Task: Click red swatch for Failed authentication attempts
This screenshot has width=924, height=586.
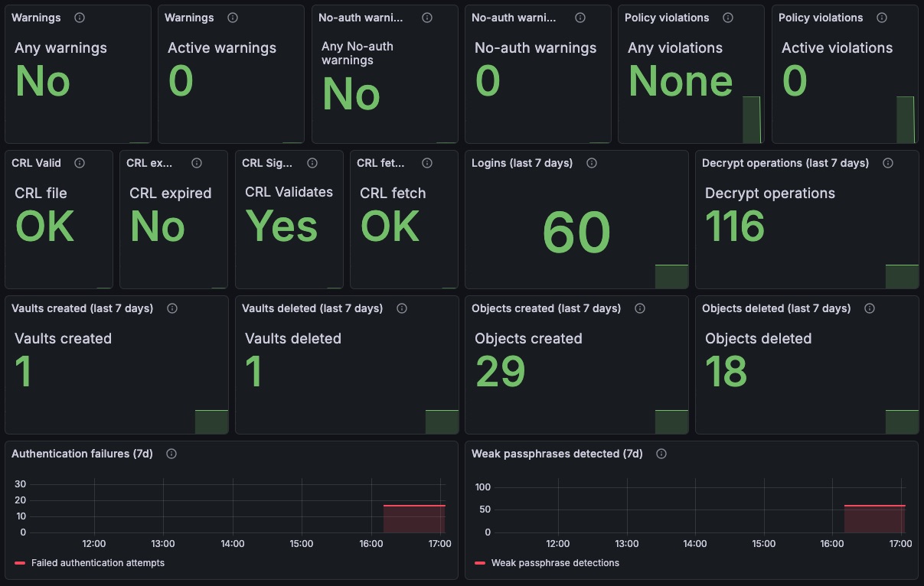Action: pyautogui.click(x=20, y=563)
